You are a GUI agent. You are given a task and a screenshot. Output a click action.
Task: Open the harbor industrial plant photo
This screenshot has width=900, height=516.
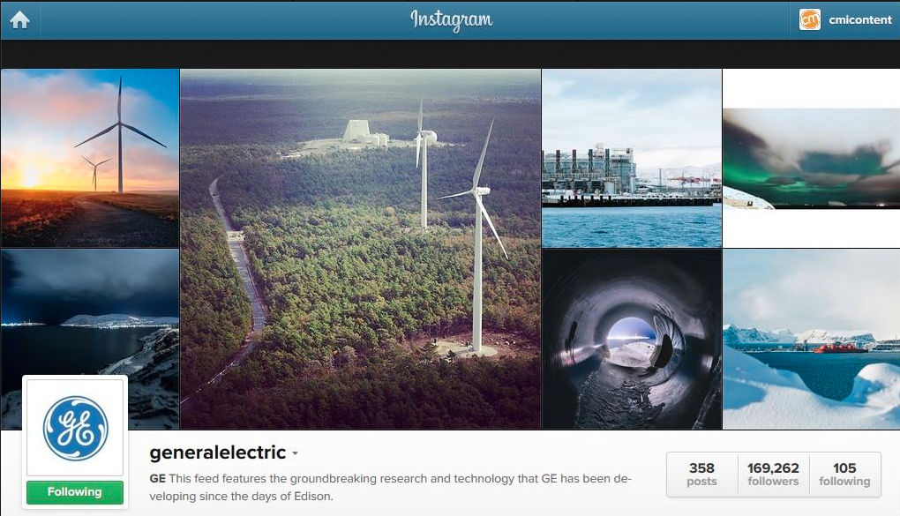[x=632, y=159]
